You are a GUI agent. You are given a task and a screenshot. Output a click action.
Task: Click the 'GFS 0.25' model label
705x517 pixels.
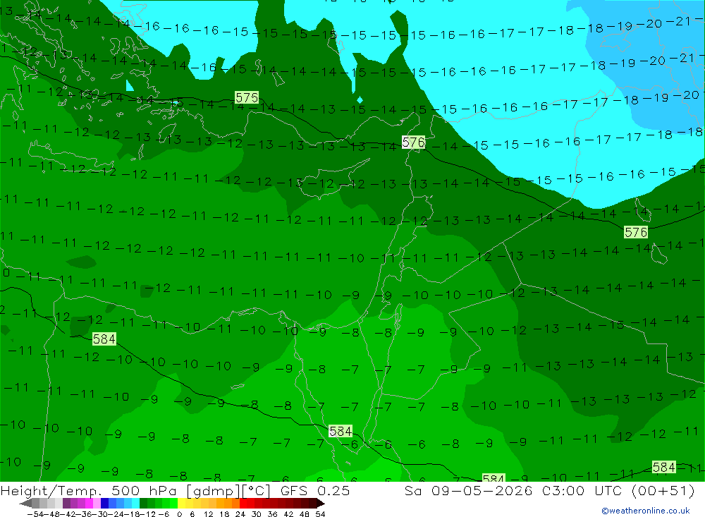(314, 490)
